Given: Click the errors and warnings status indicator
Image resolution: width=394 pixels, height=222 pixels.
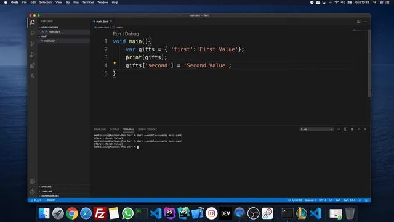Looking at the screenshot, I should point(36,200).
